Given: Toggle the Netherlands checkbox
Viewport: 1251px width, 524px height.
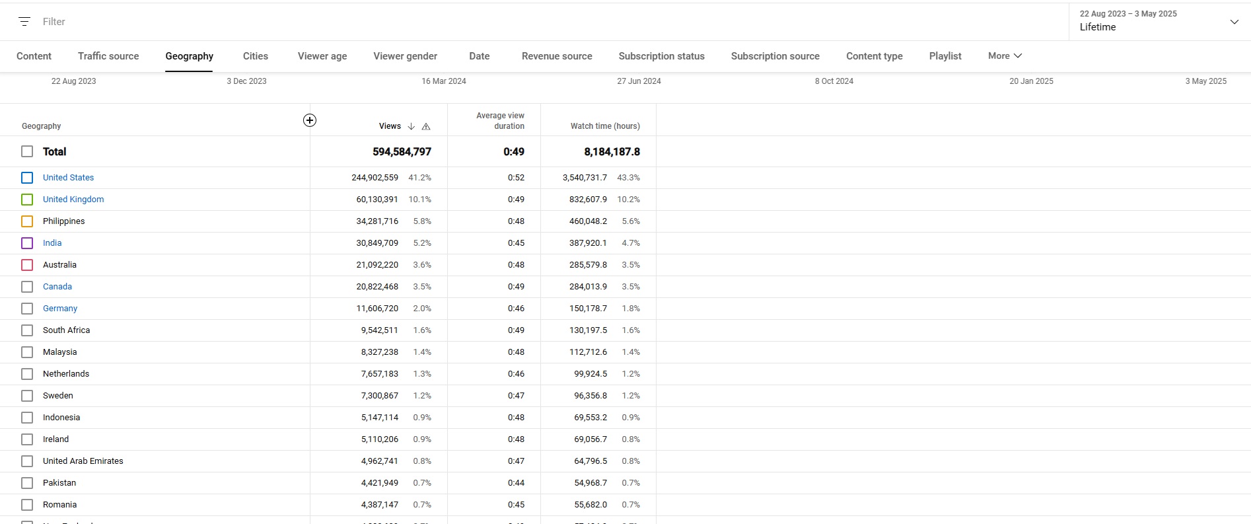Looking at the screenshot, I should 27,374.
